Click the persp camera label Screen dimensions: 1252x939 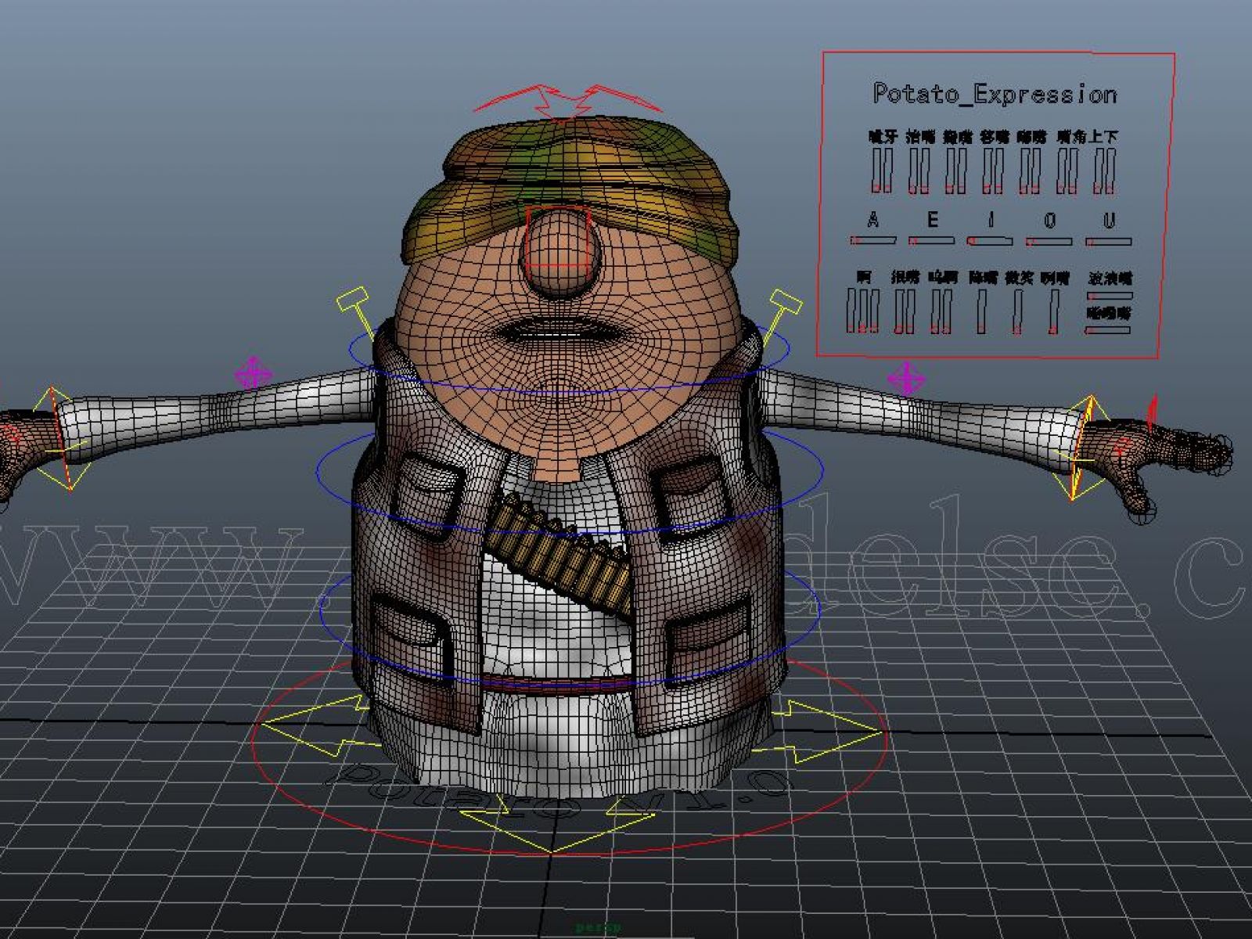tap(598, 928)
